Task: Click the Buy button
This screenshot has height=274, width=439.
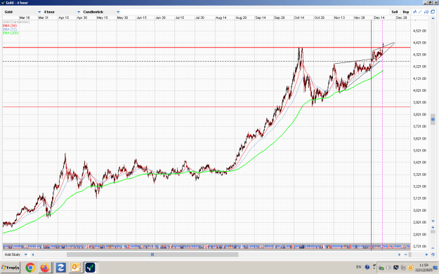Action: (x=406, y=12)
